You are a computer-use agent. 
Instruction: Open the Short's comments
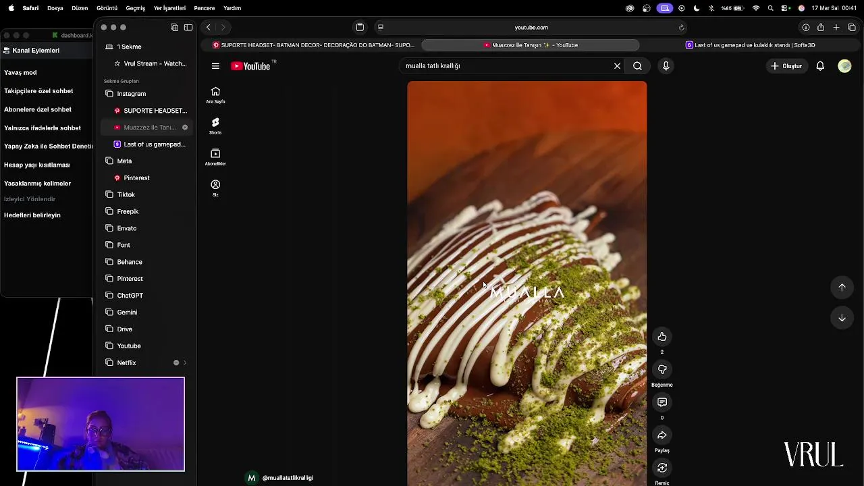tap(662, 402)
